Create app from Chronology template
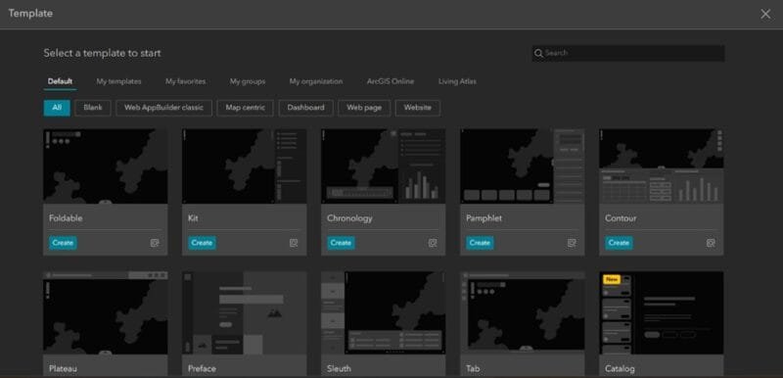 (341, 243)
